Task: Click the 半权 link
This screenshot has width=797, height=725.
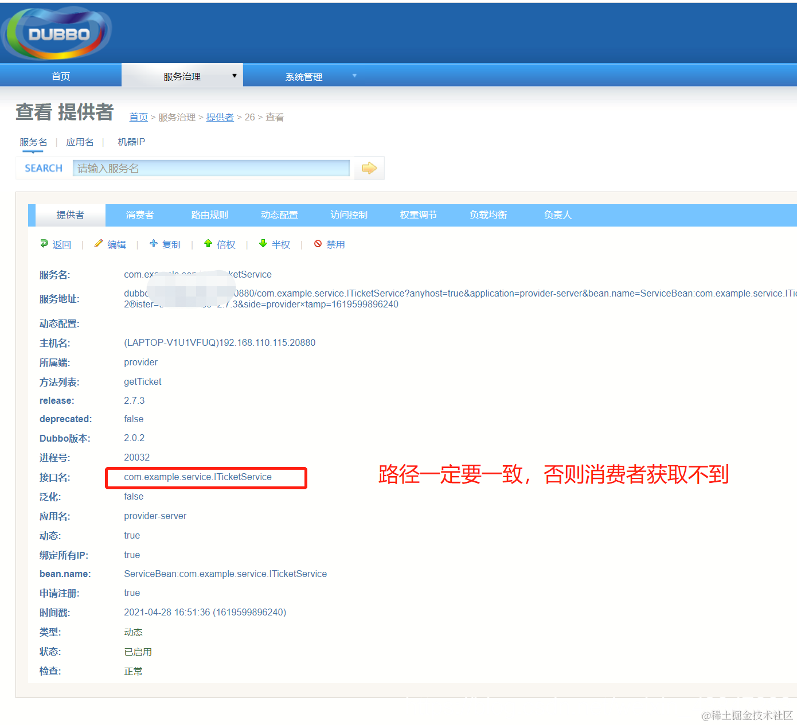Action: click(x=281, y=245)
